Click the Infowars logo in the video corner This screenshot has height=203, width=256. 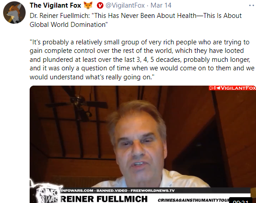coord(47,193)
